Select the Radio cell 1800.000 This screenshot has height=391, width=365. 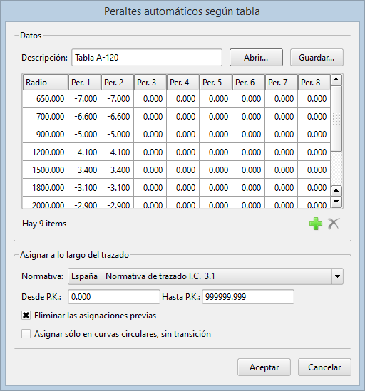point(46,188)
